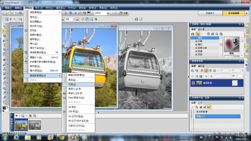Toggle the highlighted last icon in quick command toolbar
Screen dimensions: 251x141
[209, 107]
